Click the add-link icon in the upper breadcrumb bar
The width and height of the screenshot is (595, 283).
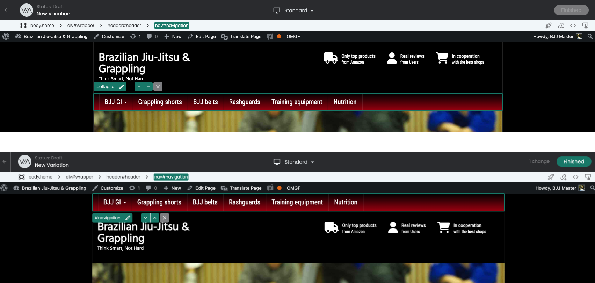561,26
